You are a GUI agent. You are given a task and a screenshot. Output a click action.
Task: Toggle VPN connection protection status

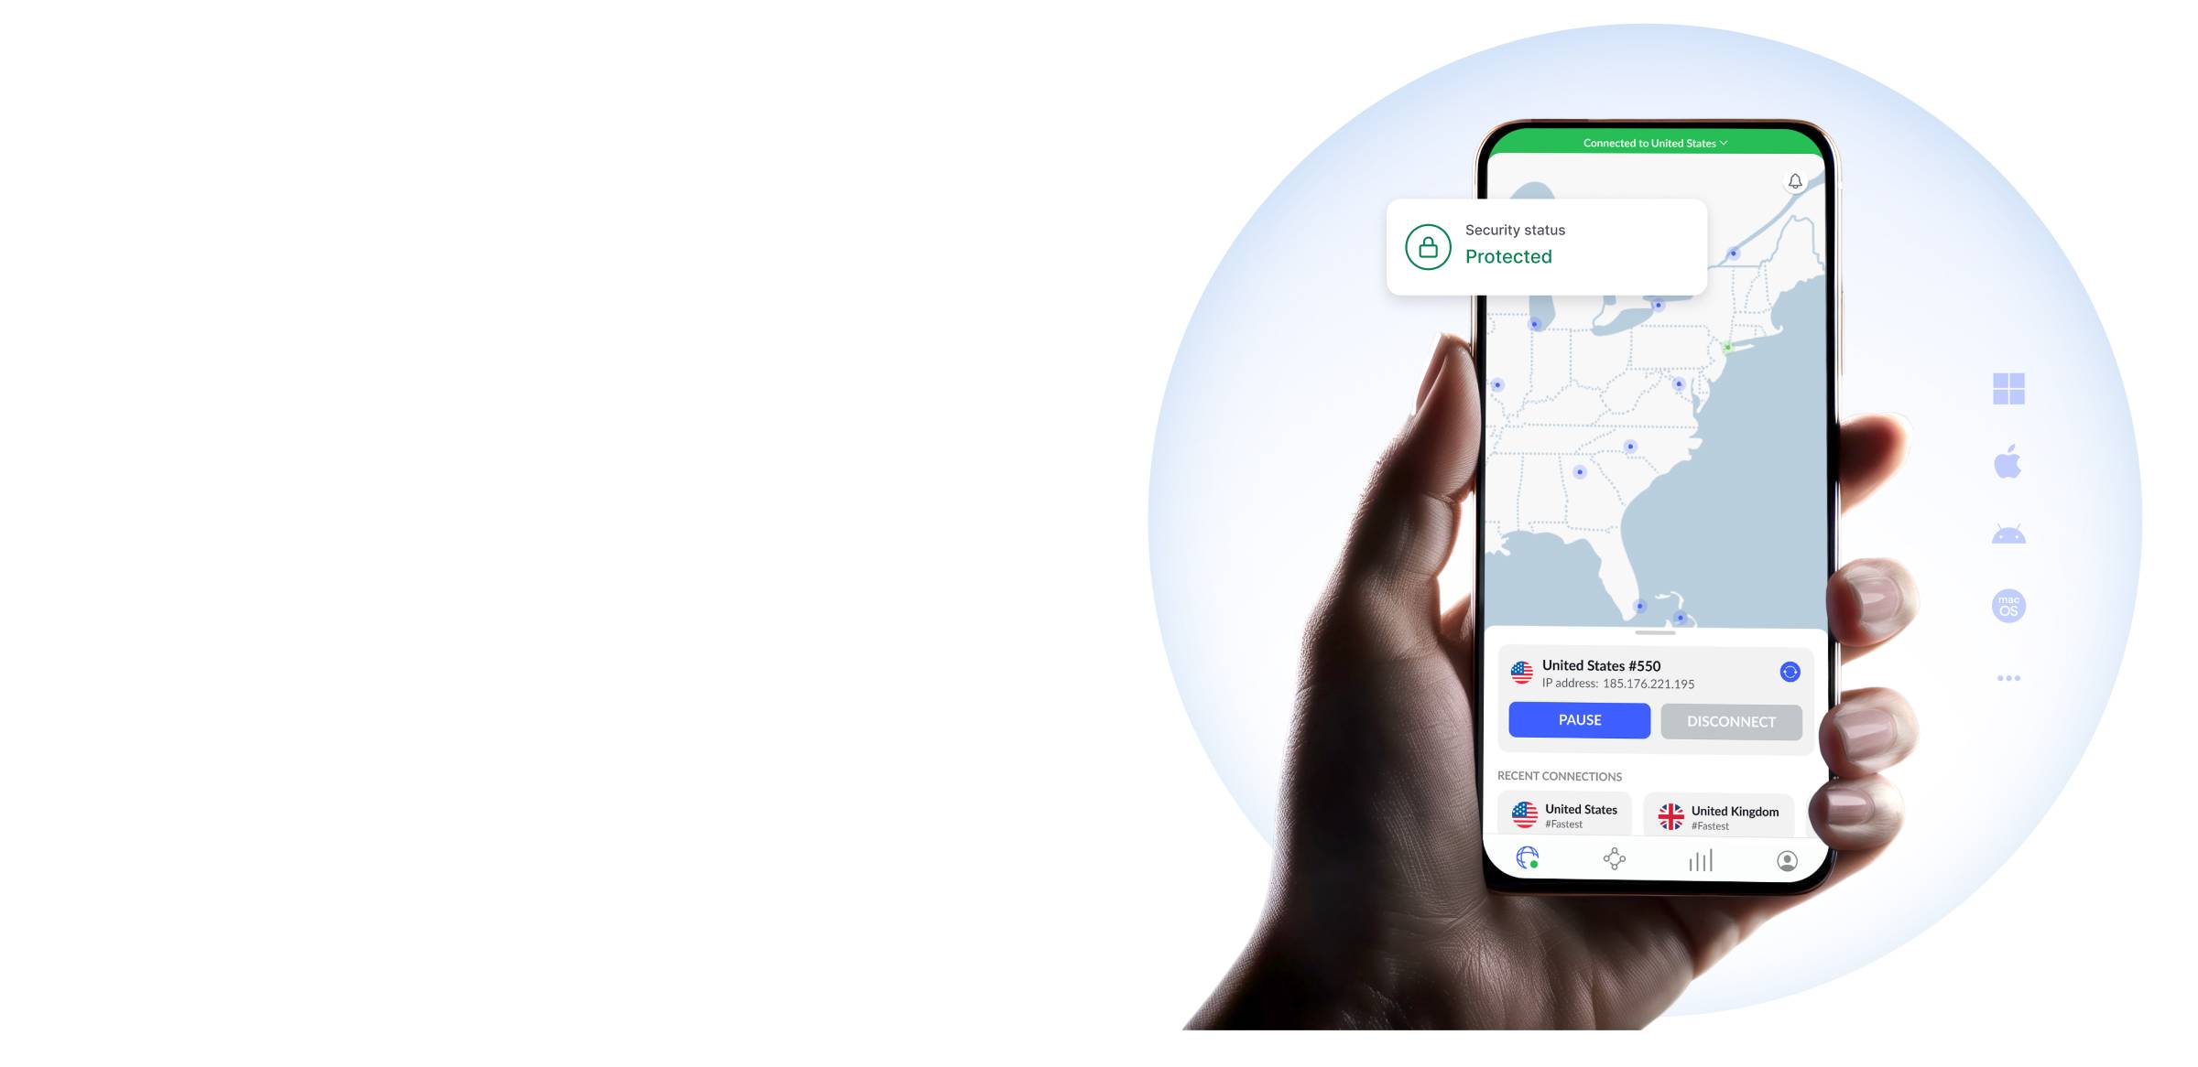point(1731,721)
